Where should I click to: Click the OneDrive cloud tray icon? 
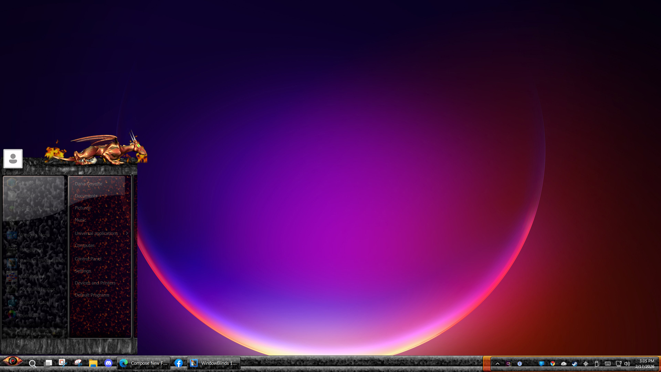pyautogui.click(x=564, y=363)
